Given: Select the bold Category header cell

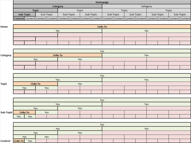Looking at the screenshot, I should (58, 6).
